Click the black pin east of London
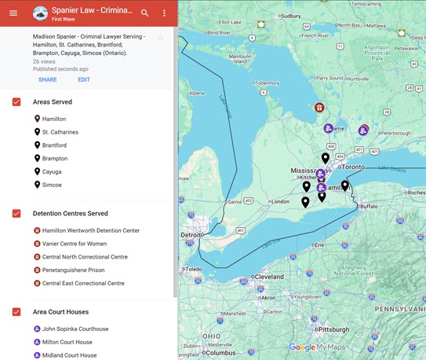The height and width of the screenshot is (360, 426). tap(305, 202)
